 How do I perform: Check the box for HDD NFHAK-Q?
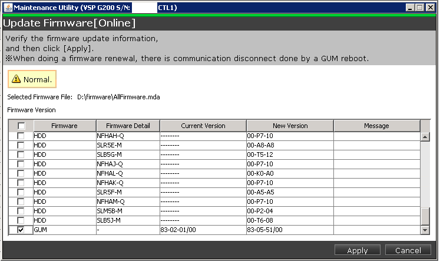coord(21,183)
